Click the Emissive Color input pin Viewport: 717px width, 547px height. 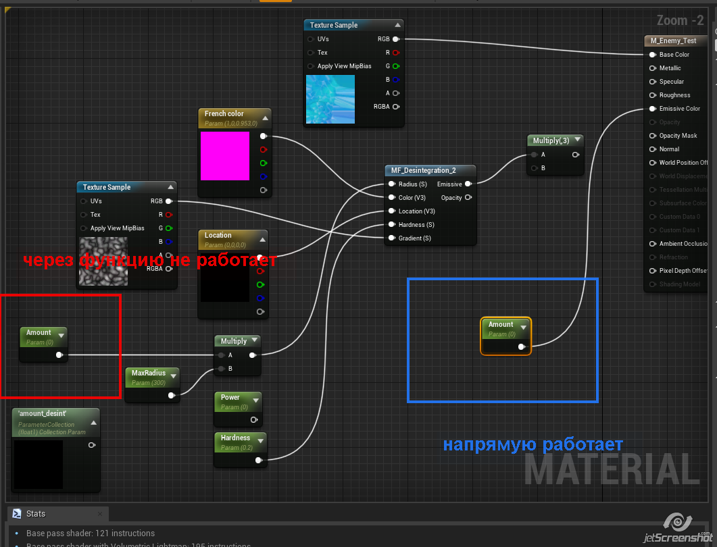pos(652,109)
